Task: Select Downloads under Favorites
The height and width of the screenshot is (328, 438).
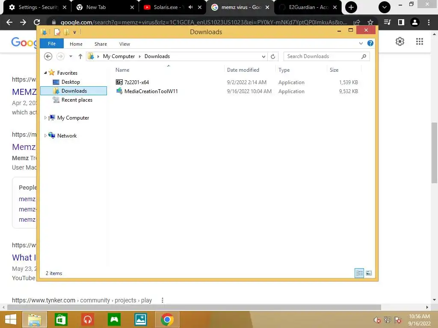Action: pyautogui.click(x=74, y=91)
